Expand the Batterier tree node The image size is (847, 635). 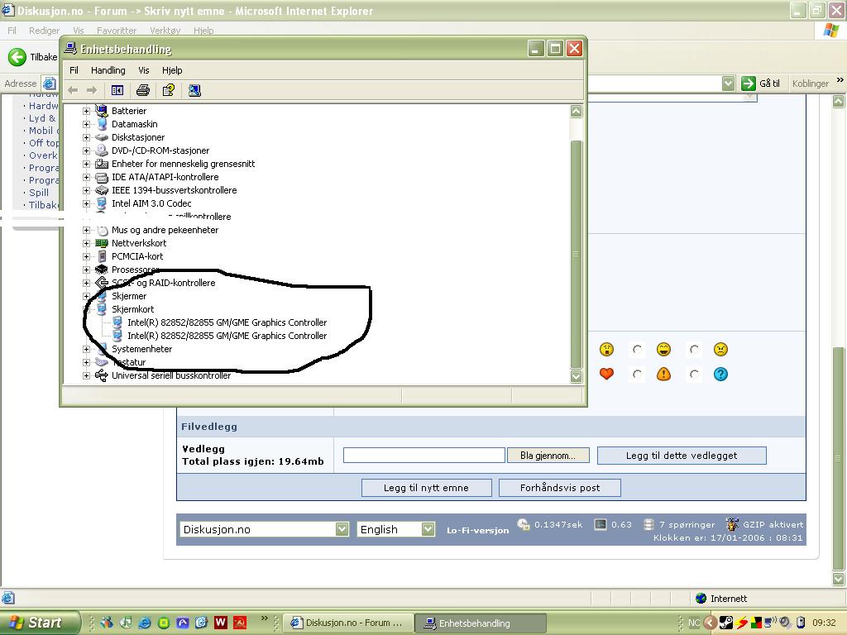tap(86, 111)
